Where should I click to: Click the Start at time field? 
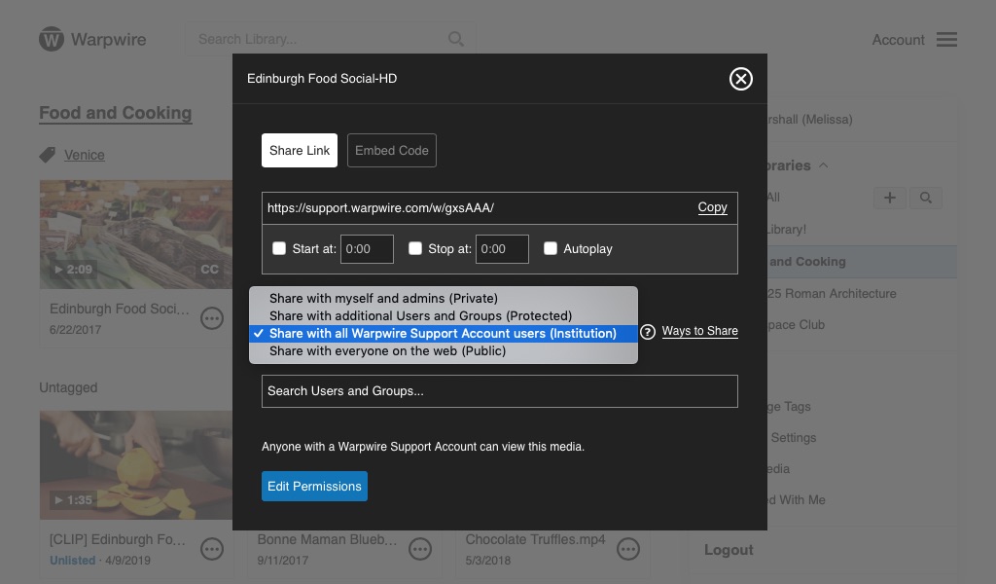[x=367, y=249]
